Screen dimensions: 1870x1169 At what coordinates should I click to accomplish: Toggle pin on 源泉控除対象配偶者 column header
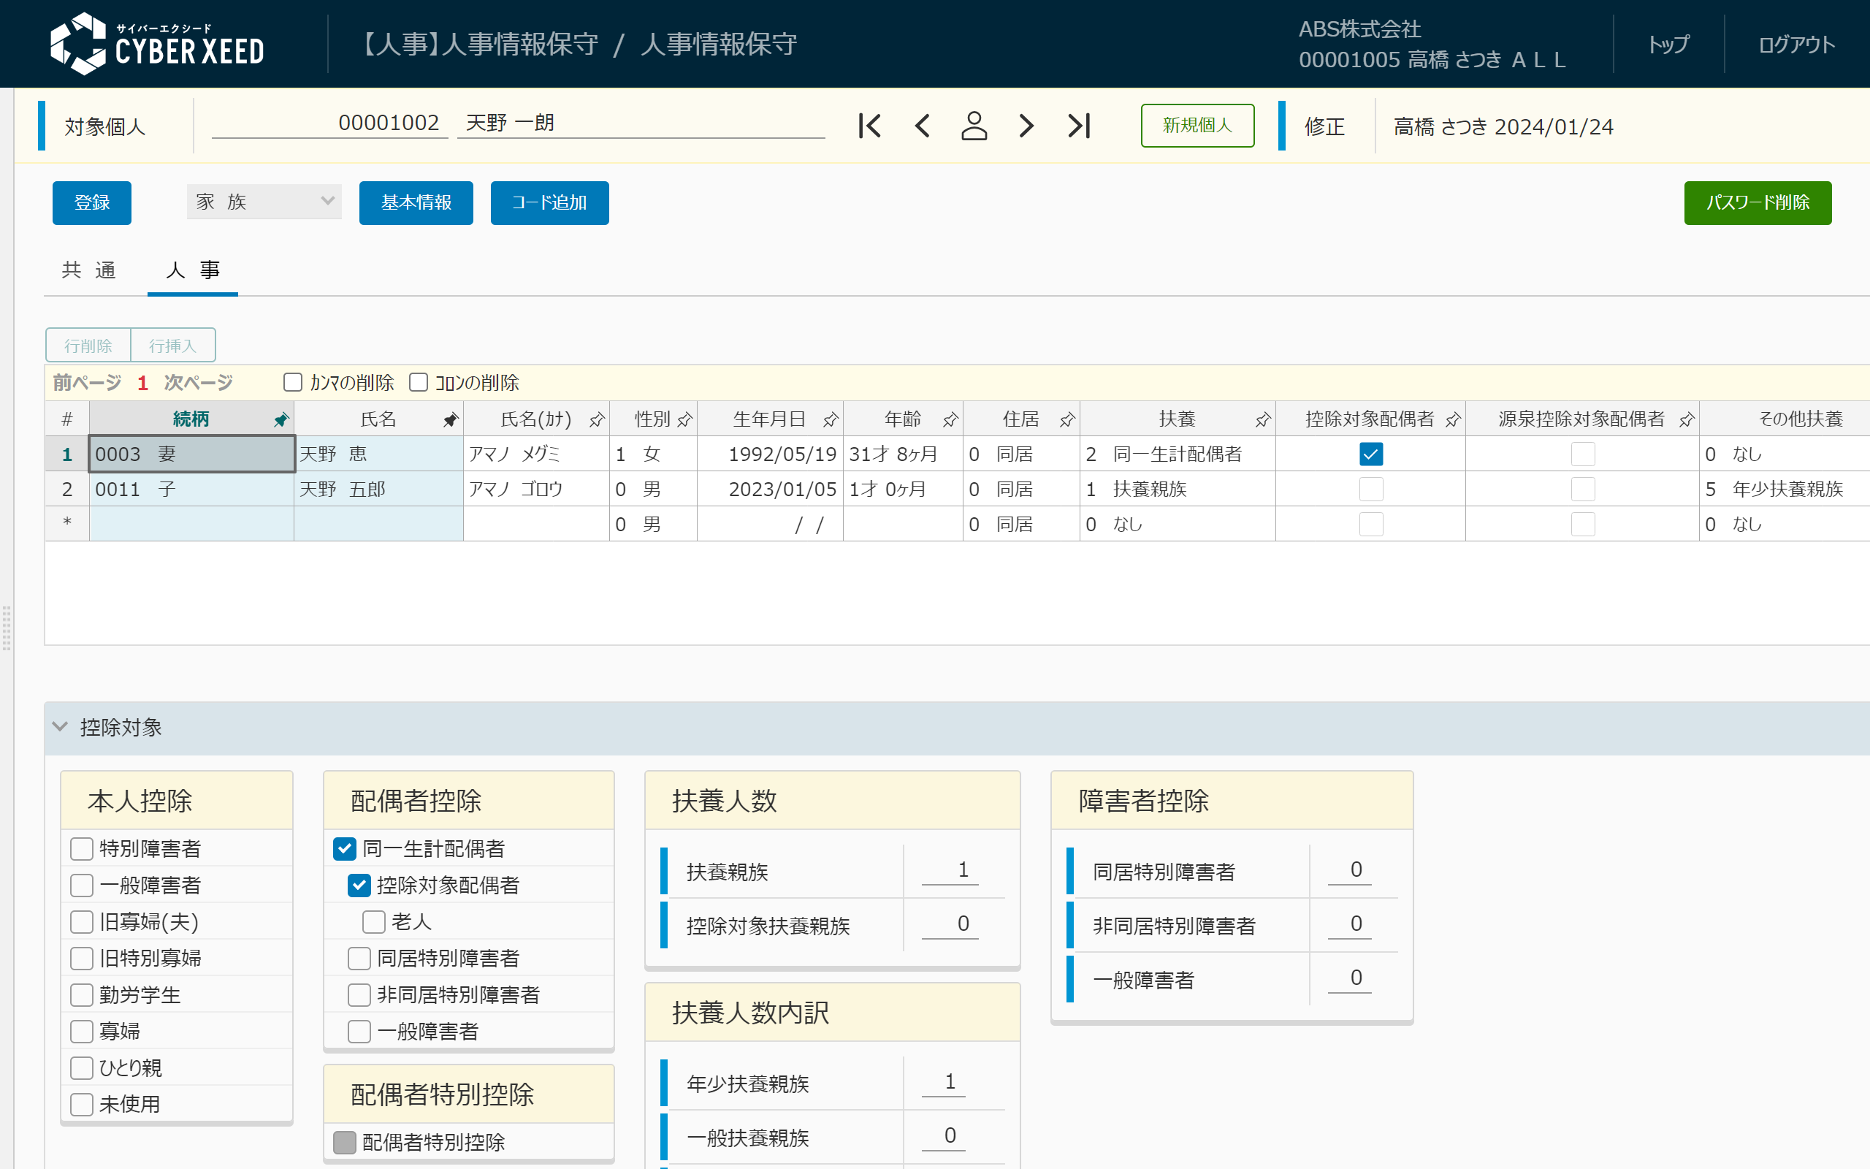click(1687, 420)
